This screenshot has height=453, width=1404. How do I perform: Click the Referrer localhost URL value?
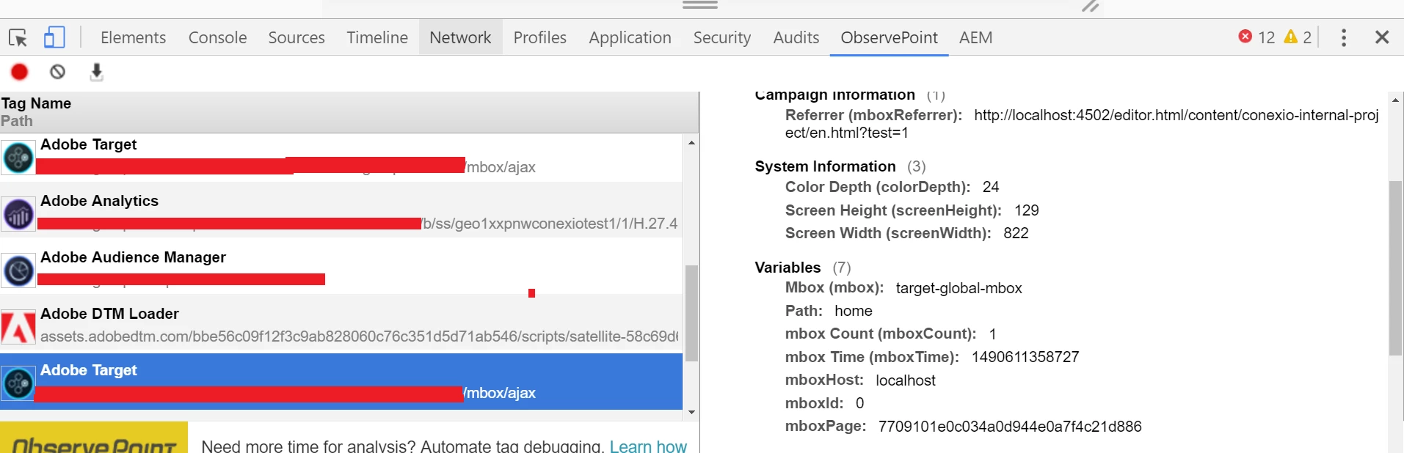coord(1082,124)
